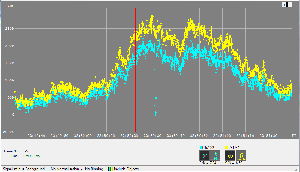This screenshot has width=300, height=172.
Task: Click the cyan/yellow icon beside Include Objects
Action: pos(110,169)
